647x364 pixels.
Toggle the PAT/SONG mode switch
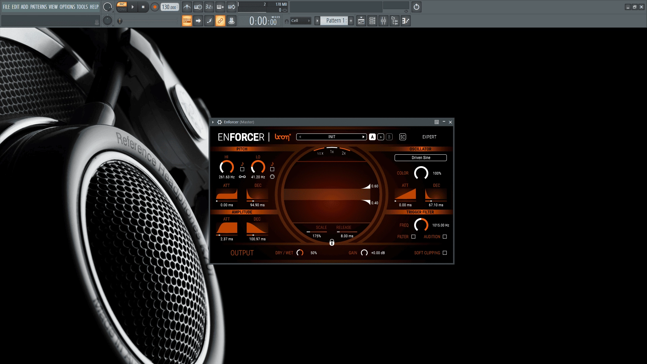click(x=122, y=7)
